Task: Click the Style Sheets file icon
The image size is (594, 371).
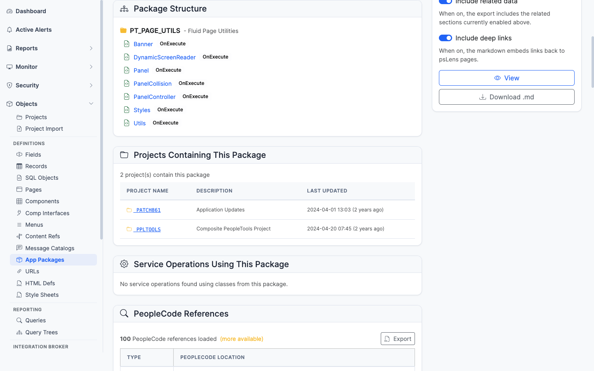Action: (19, 295)
